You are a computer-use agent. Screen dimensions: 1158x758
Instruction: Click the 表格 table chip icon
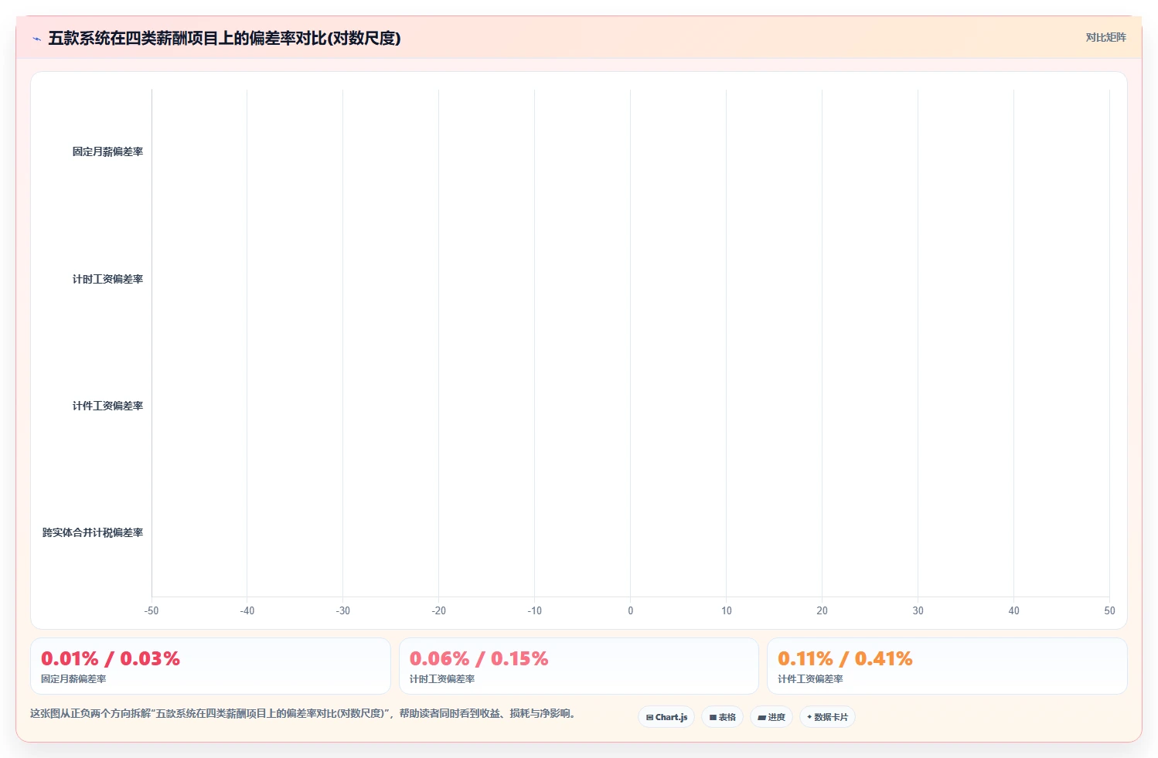point(713,717)
